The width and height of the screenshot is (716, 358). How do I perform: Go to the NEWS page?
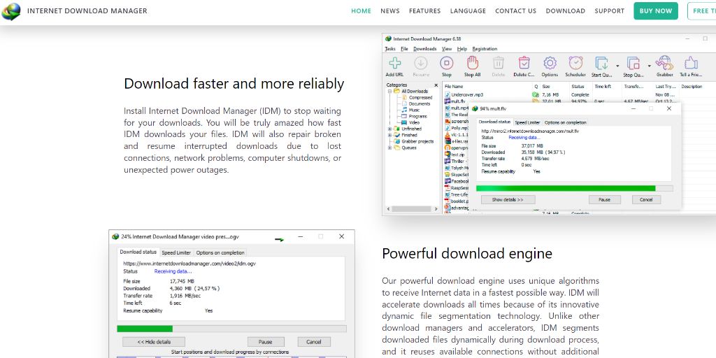point(390,11)
